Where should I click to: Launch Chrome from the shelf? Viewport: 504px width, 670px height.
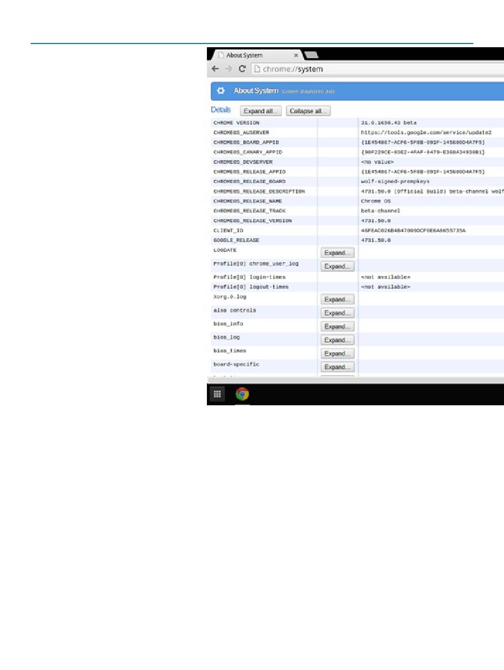[x=242, y=394]
